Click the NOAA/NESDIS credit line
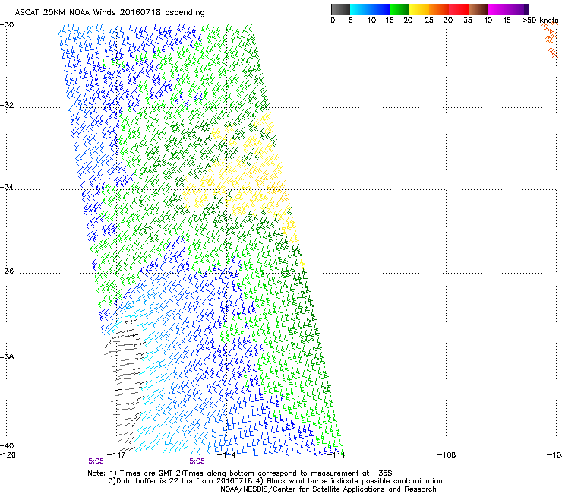Viewport: 562px width, 494px height. pos(328,489)
